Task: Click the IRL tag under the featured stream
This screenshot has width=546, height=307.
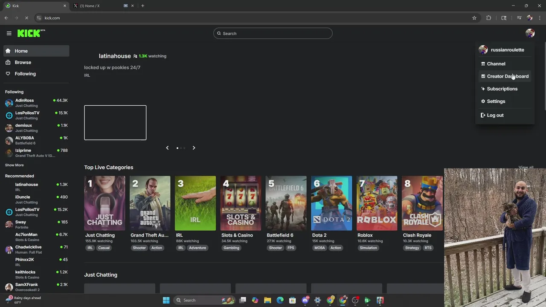Action: pos(87,75)
